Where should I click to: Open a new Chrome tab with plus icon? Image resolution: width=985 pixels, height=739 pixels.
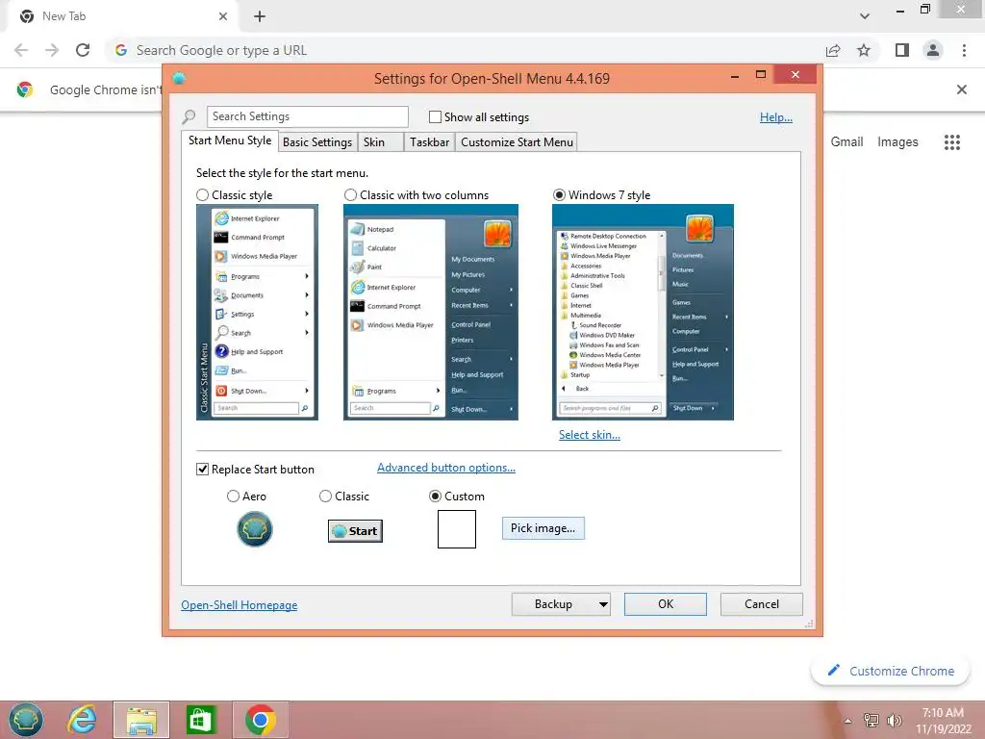coord(260,16)
